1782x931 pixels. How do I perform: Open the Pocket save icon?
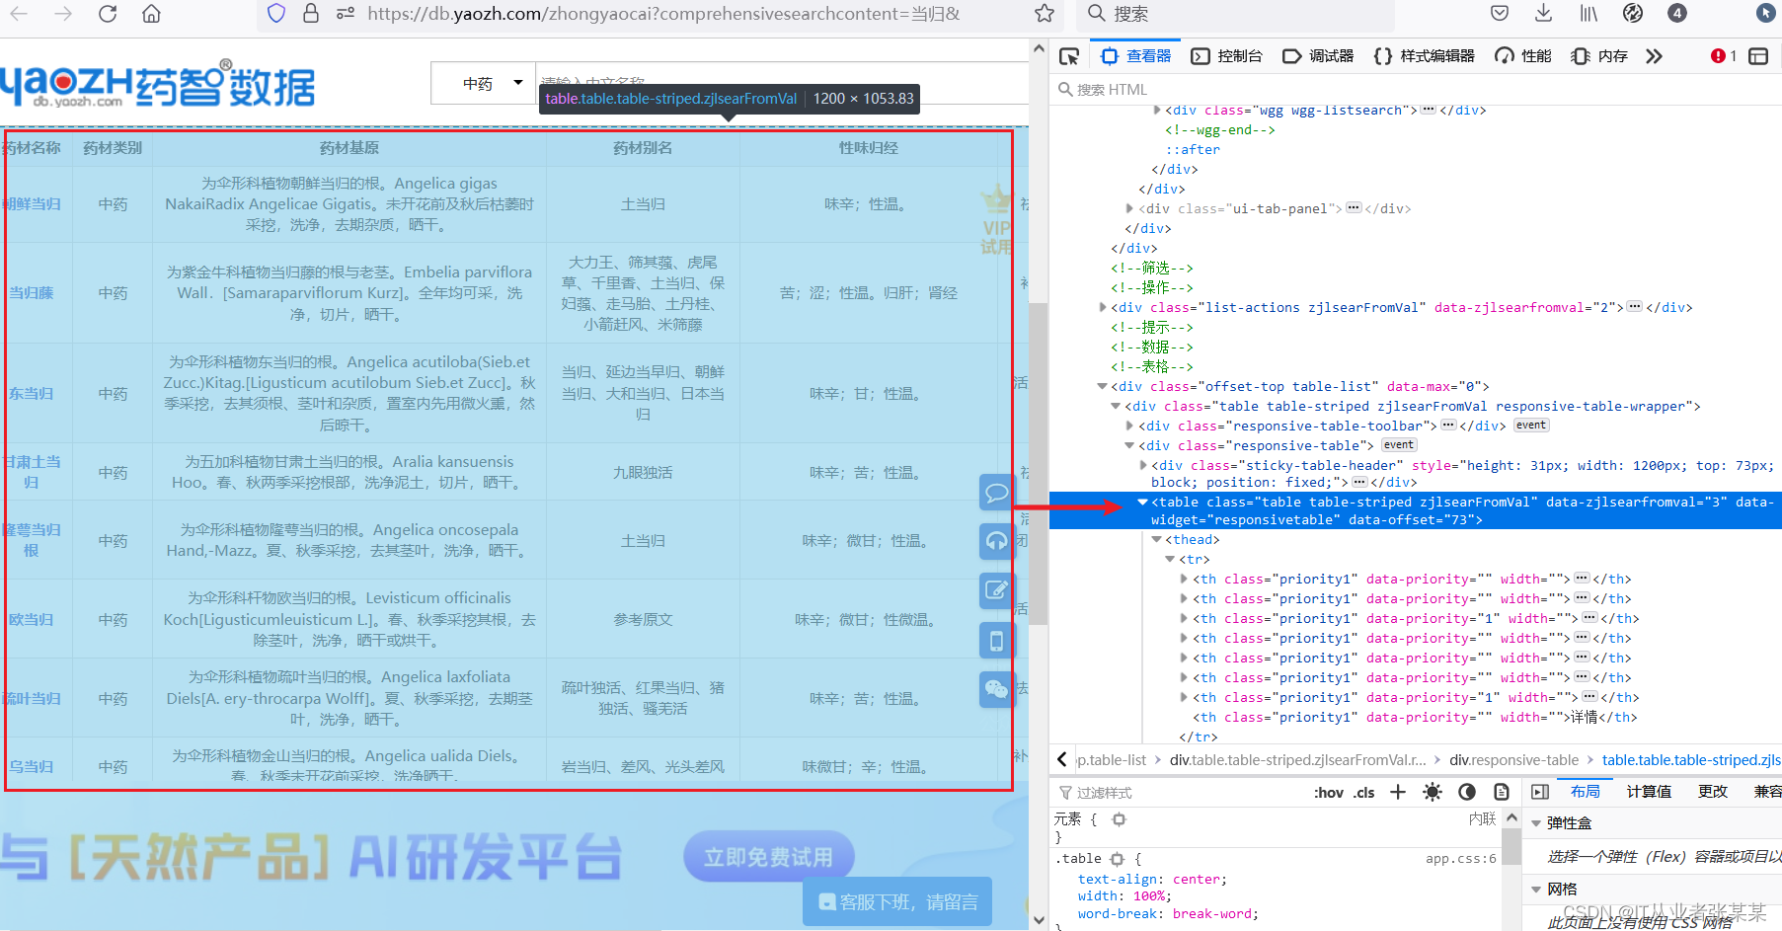point(1500,14)
